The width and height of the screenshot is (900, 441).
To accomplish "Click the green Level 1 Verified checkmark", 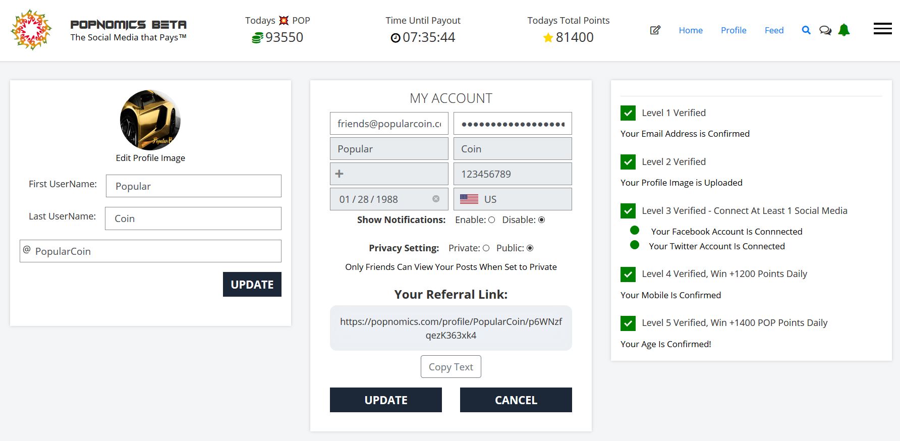I will tap(628, 113).
